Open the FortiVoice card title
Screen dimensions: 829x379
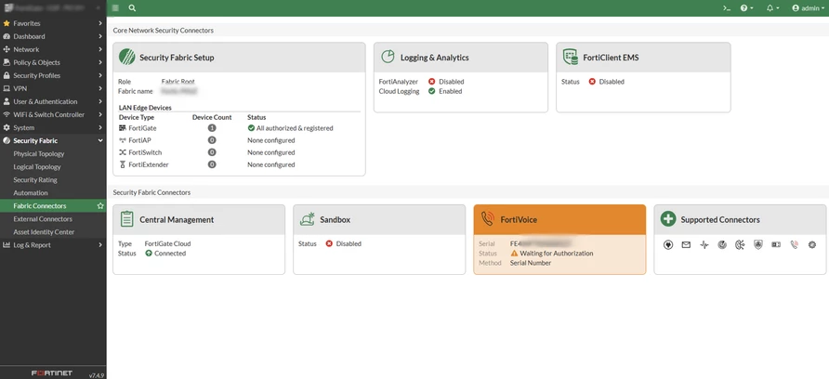coord(519,220)
